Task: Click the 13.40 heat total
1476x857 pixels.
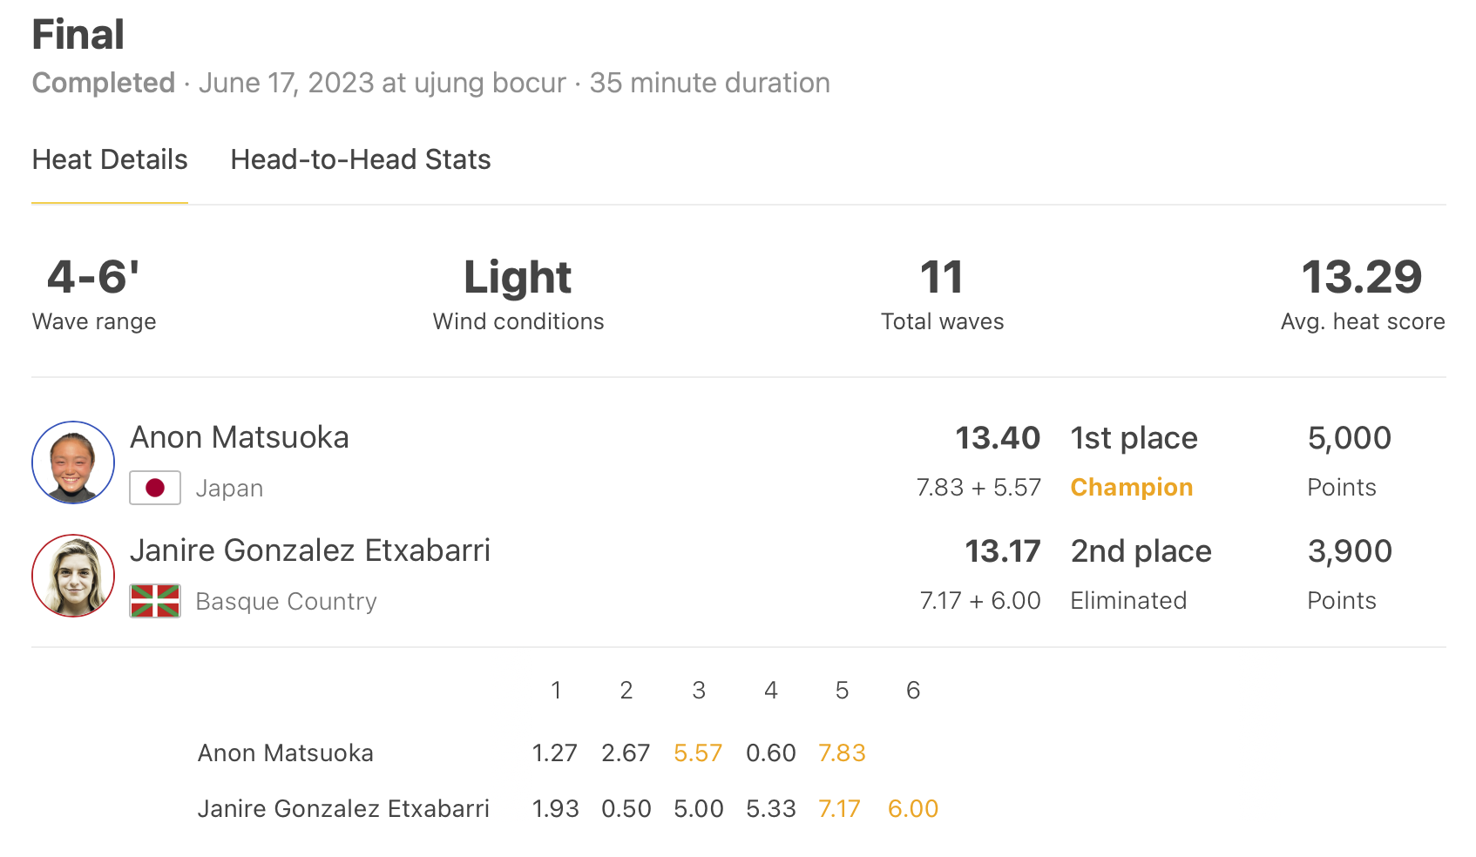Action: click(x=998, y=437)
